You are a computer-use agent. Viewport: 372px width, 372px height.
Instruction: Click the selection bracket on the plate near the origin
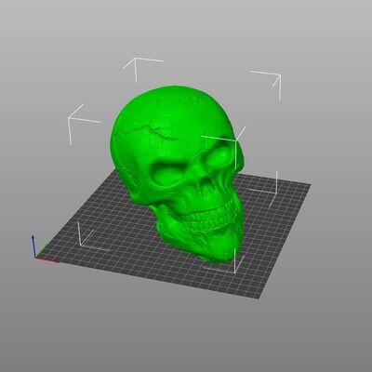point(91,237)
